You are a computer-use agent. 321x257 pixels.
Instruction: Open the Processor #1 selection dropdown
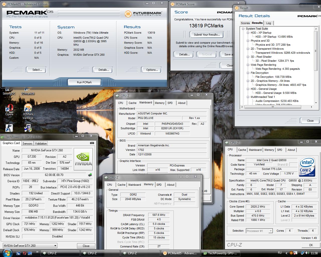(259, 231)
